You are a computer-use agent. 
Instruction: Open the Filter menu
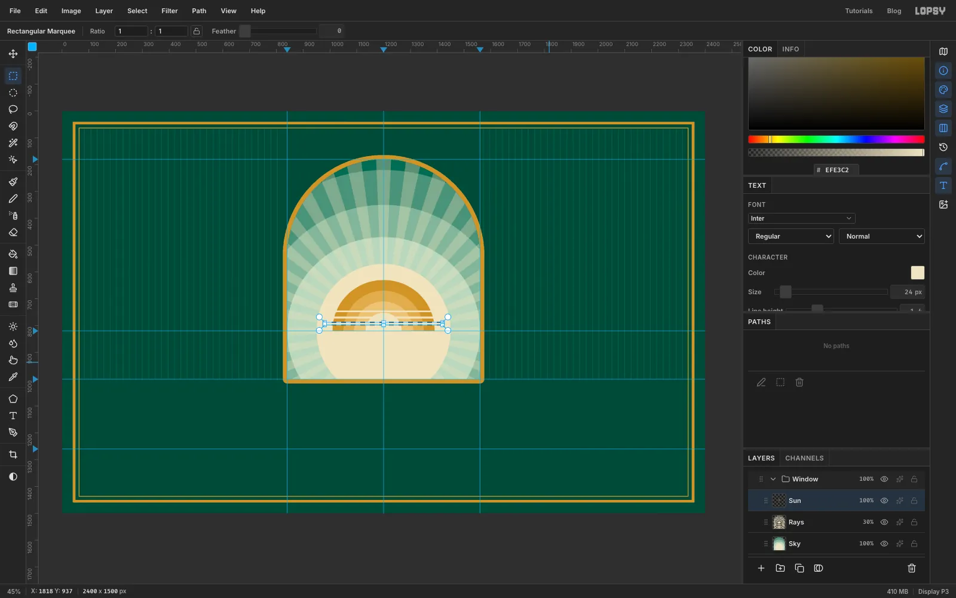(170, 11)
